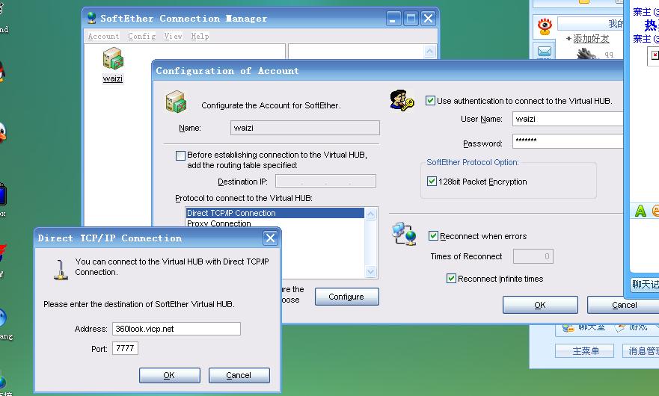Open the View menu
Image resolution: width=659 pixels, height=396 pixels.
[x=173, y=36]
